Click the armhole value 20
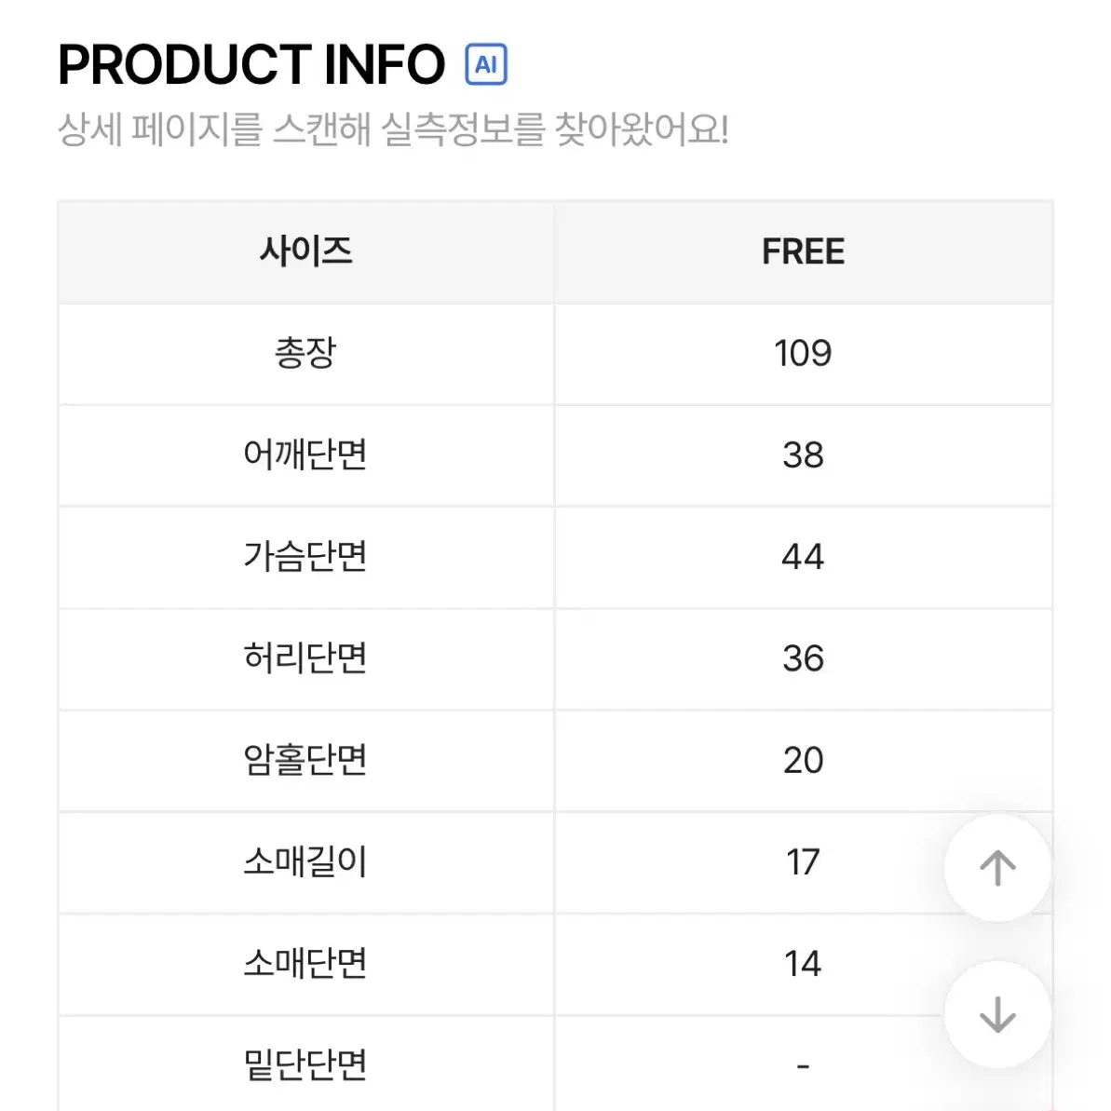This screenshot has width=1111, height=1111. [803, 760]
